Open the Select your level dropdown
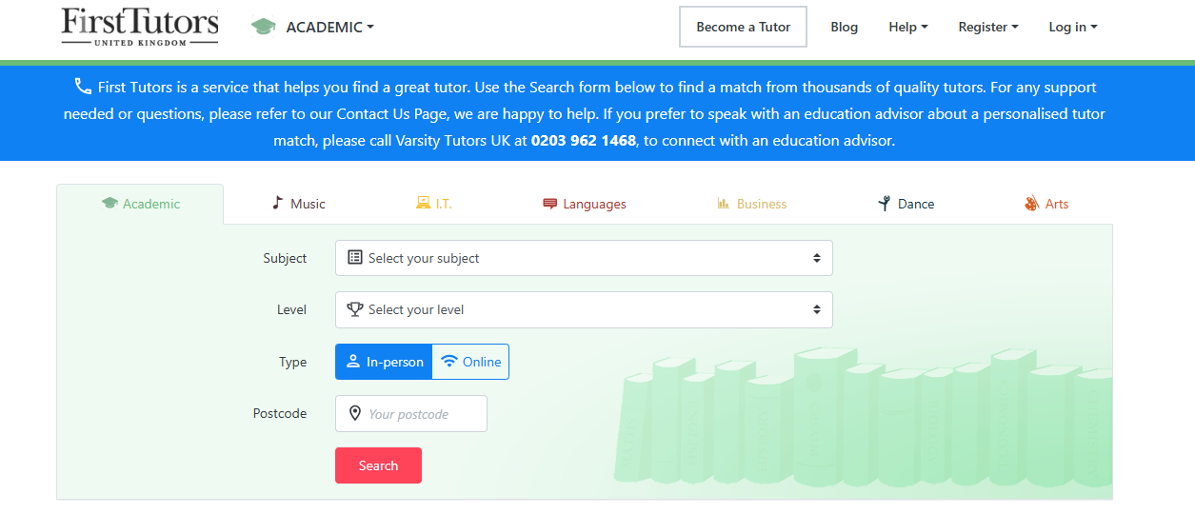Screen dimensions: 1195x514 coord(584,309)
